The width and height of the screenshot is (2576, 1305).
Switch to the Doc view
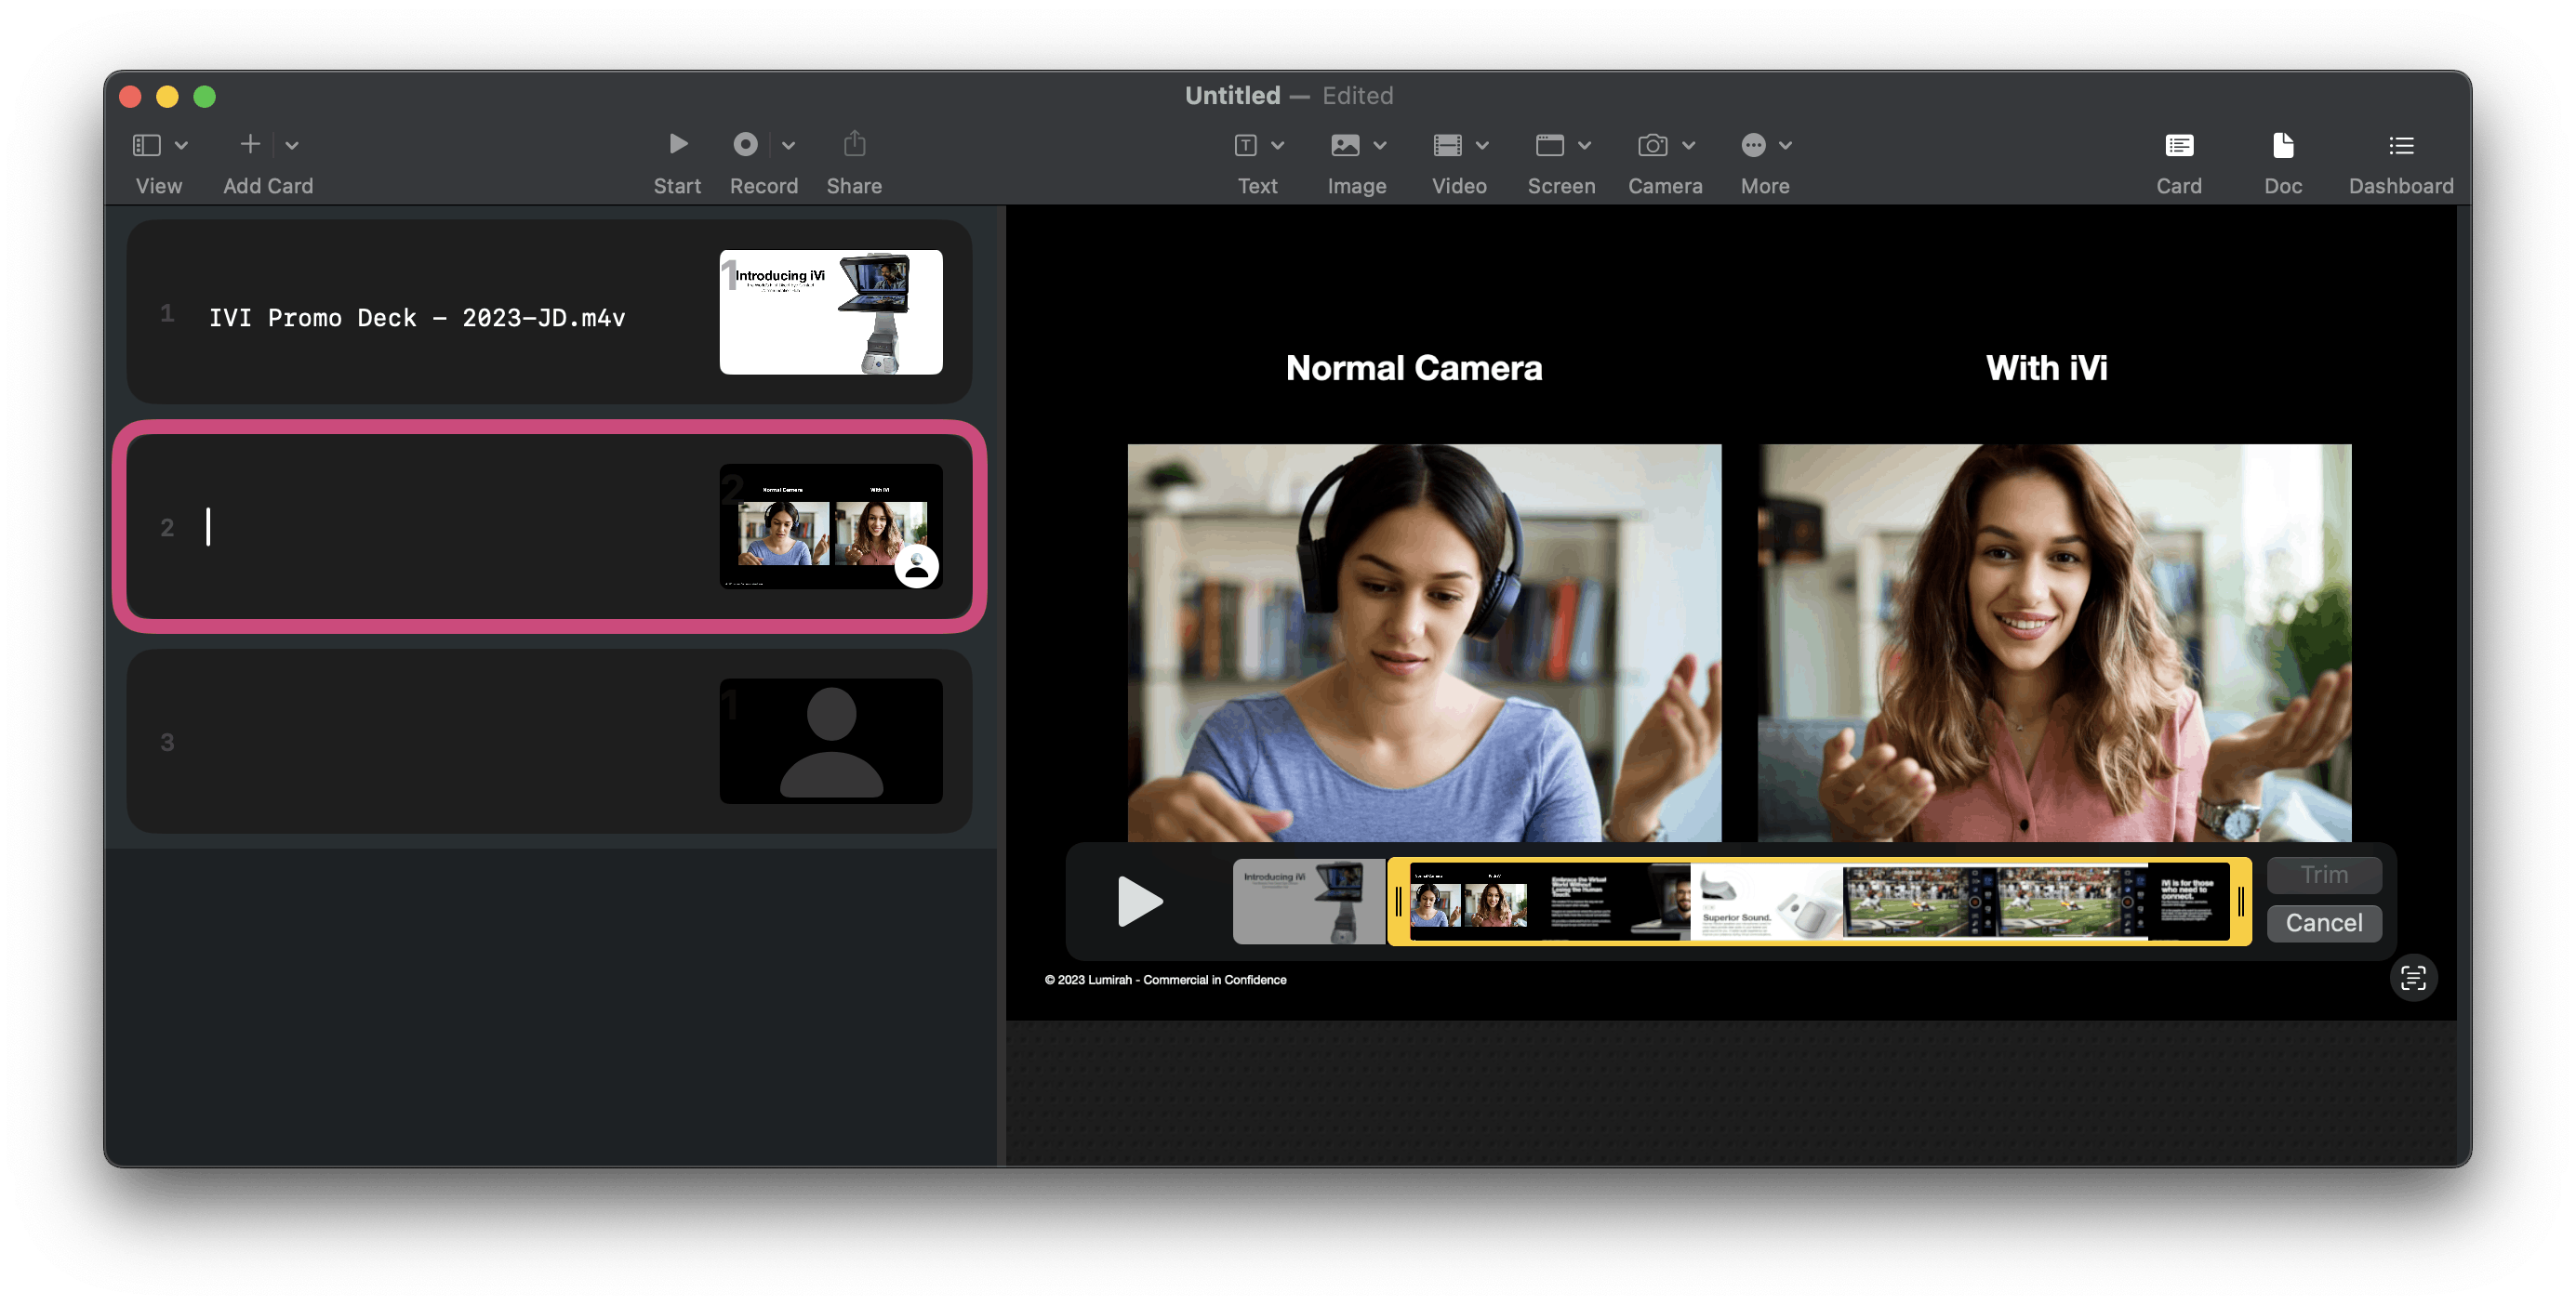tap(2283, 163)
